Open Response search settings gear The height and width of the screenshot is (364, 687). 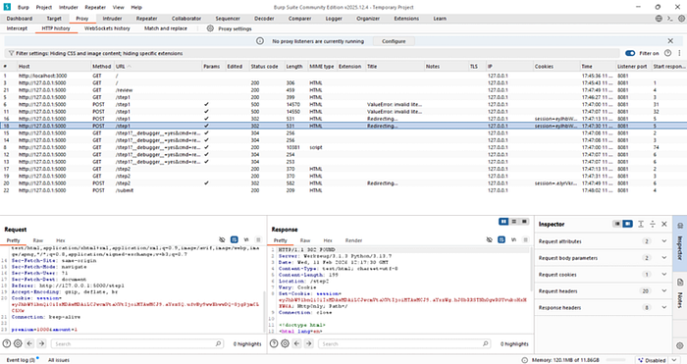coord(286,343)
